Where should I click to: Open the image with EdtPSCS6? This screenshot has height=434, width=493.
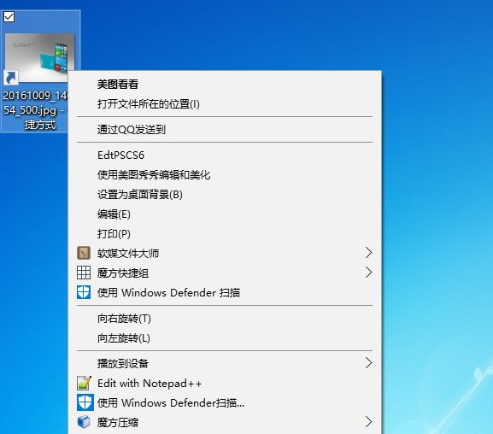point(120,155)
